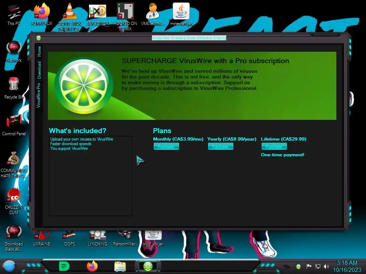Open the FURRY FUX Firefox shortcut
Screen dimensions: 366x274
pos(42,14)
